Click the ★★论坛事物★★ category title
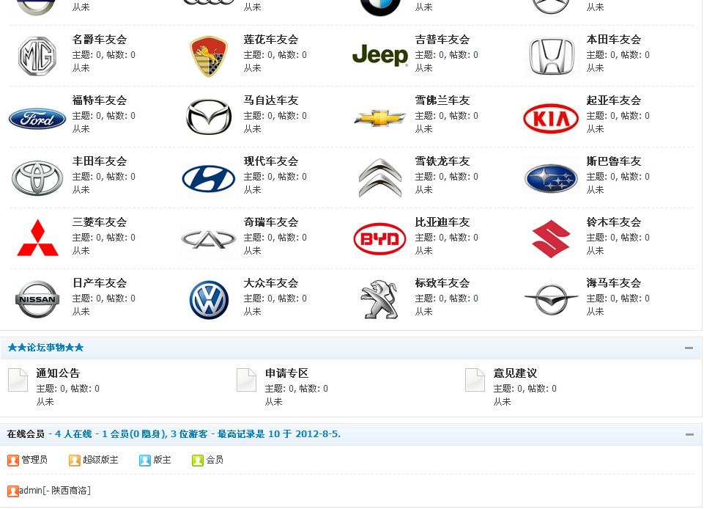 (46, 348)
